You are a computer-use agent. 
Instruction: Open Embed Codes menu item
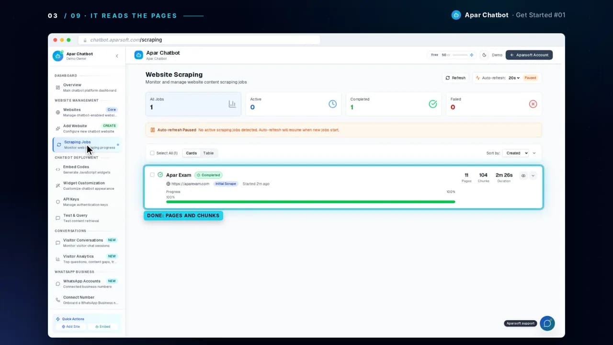pyautogui.click(x=87, y=170)
